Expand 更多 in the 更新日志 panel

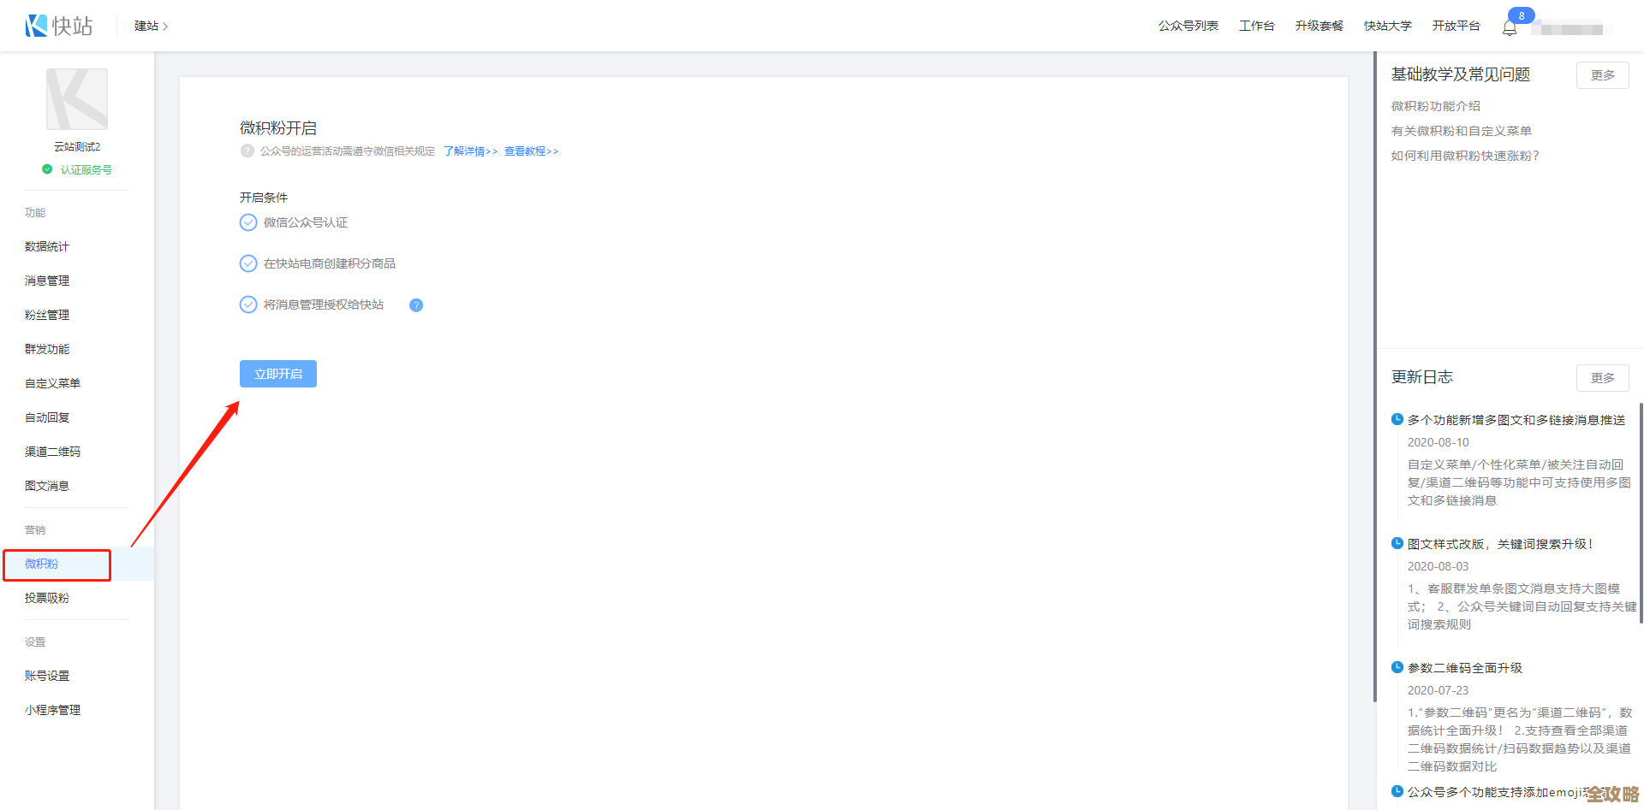coord(1602,378)
